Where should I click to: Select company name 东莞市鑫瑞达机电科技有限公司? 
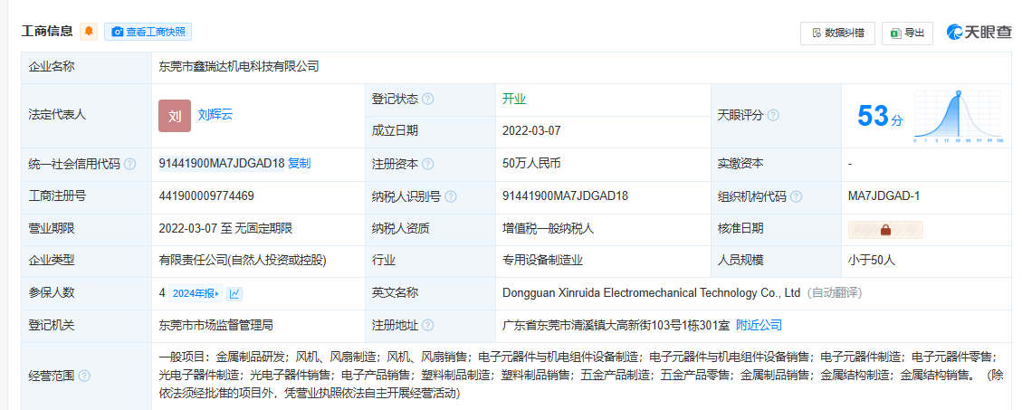(239, 66)
